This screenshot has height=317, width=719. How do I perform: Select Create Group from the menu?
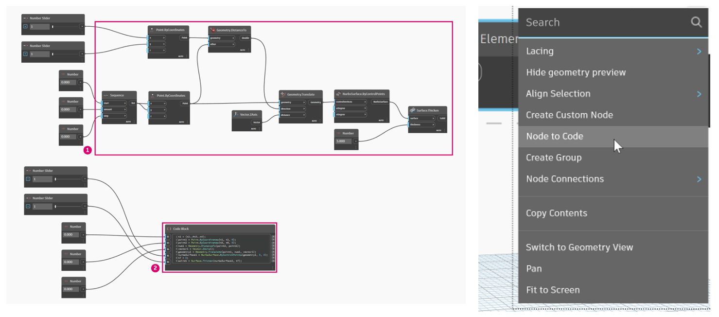pos(613,158)
